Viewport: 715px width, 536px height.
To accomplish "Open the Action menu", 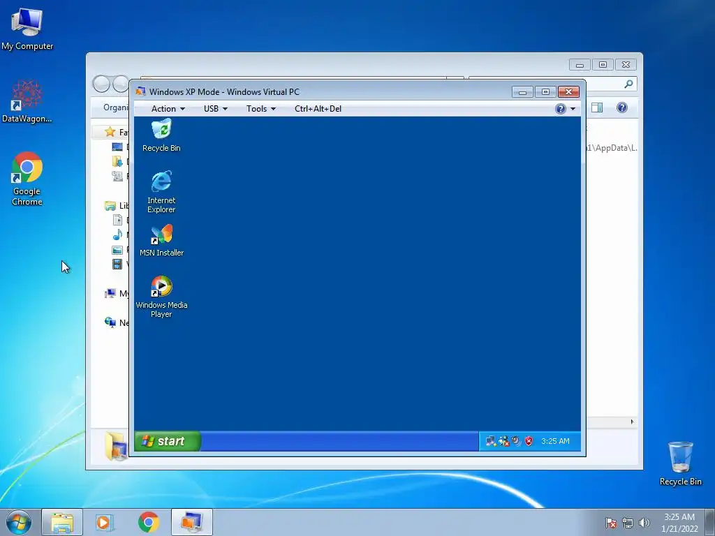I will [168, 108].
